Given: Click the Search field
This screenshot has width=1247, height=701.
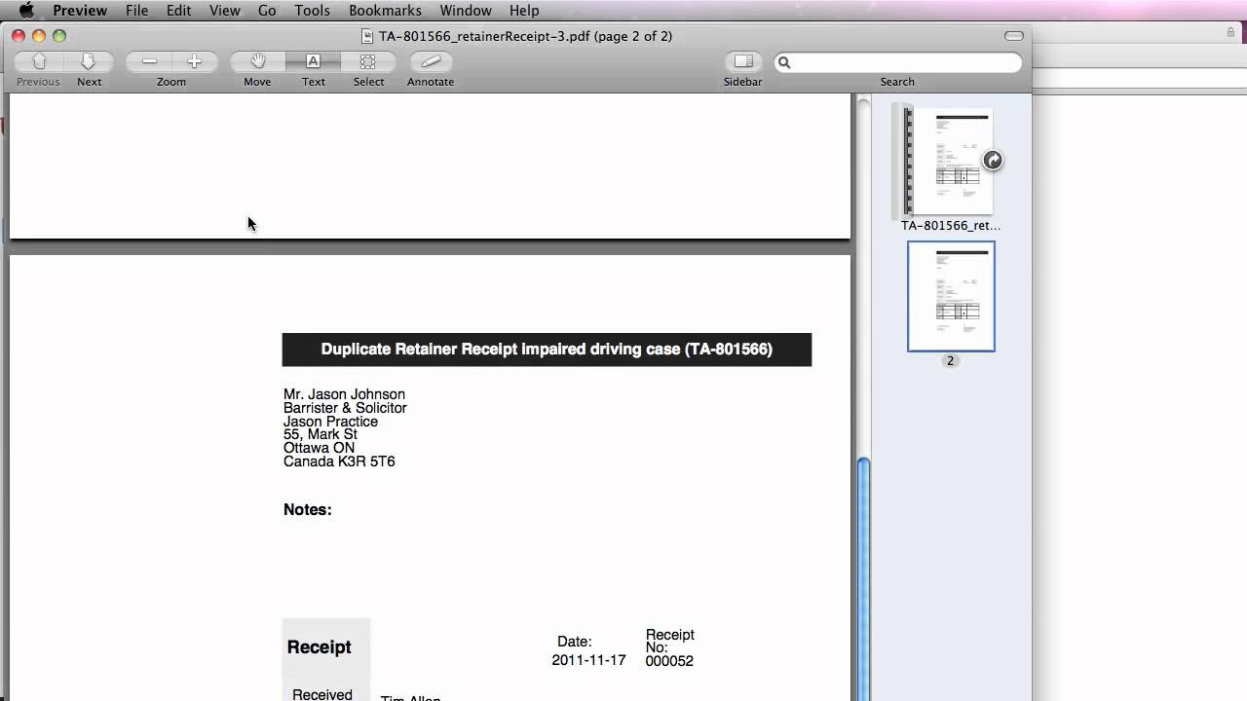Looking at the screenshot, I should pyautogui.click(x=898, y=62).
